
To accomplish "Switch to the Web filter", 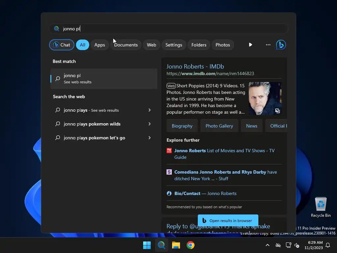I will [151, 45].
